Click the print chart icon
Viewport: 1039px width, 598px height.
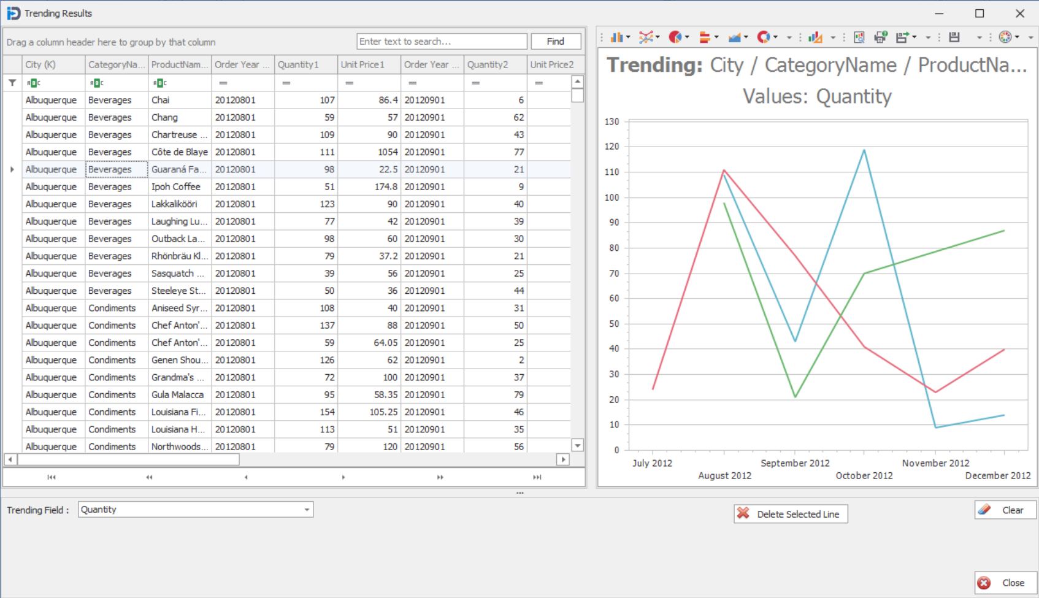coord(880,37)
